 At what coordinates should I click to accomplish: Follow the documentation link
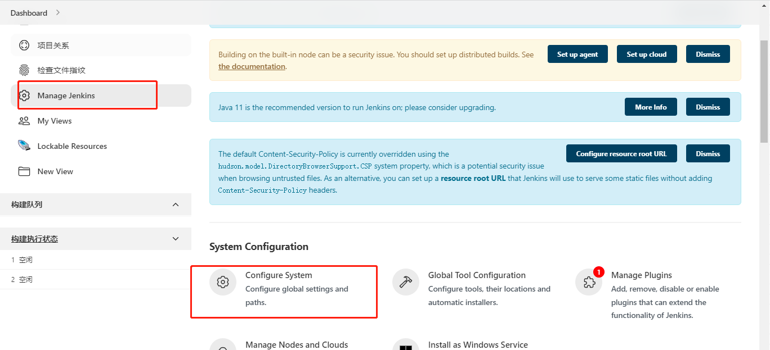[x=252, y=66]
